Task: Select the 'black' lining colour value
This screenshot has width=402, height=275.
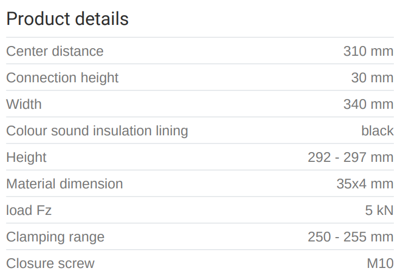Action: tap(377, 131)
